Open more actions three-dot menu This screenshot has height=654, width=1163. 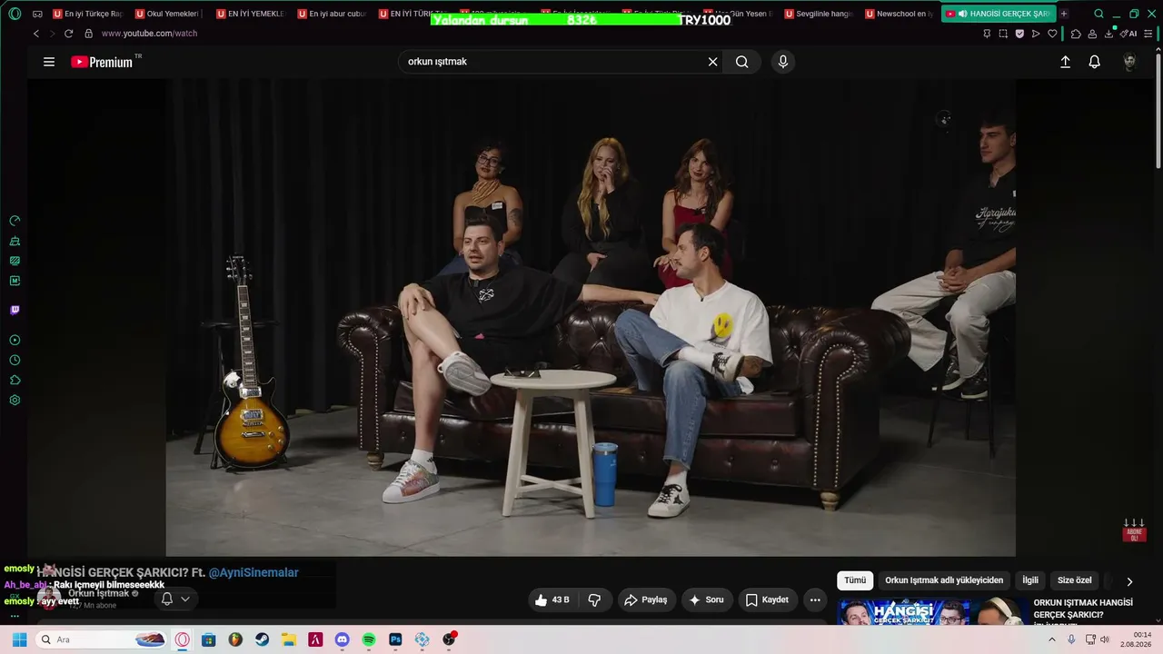click(x=815, y=599)
